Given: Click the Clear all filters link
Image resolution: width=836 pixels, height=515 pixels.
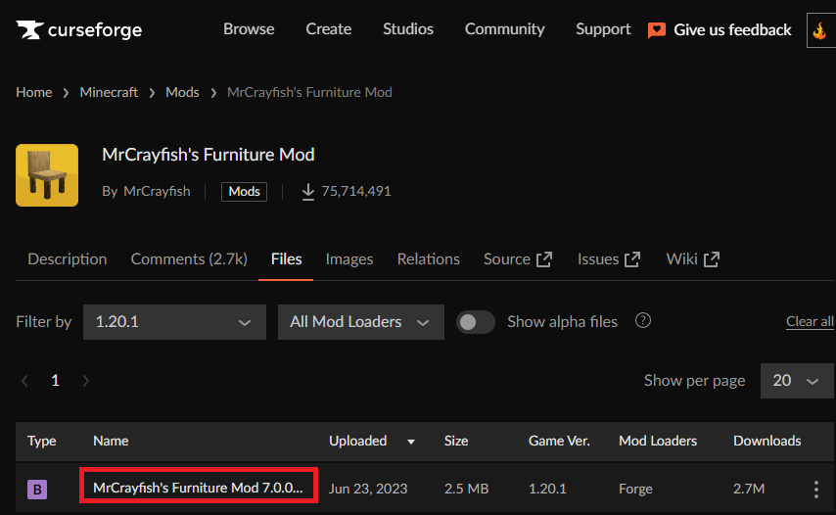Looking at the screenshot, I should point(810,322).
